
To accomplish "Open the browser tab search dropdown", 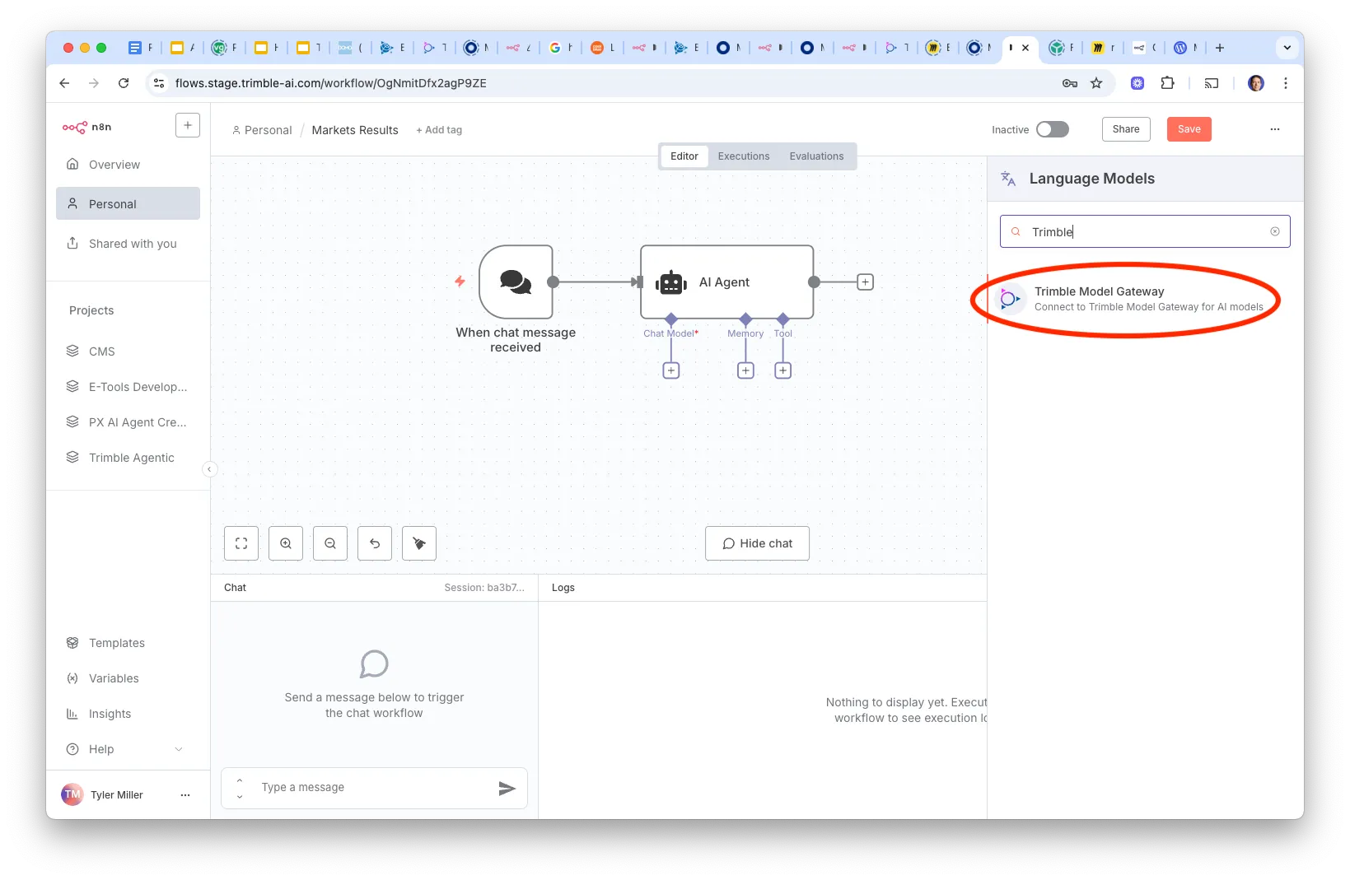I will point(1287,48).
